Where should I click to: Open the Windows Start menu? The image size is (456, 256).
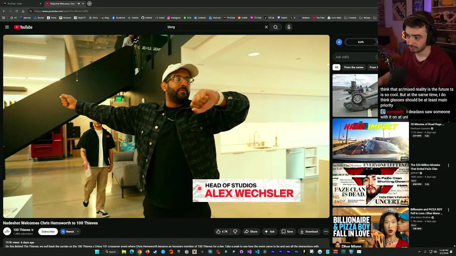[97, 252]
